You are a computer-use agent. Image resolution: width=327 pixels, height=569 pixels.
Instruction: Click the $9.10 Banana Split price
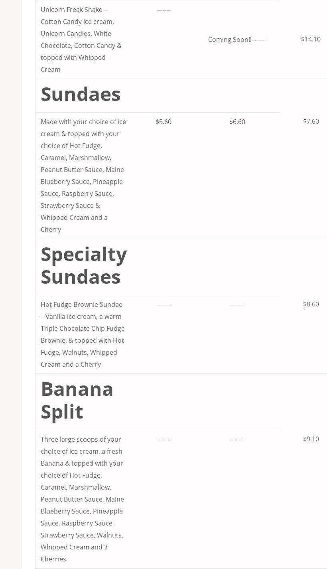[311, 439]
